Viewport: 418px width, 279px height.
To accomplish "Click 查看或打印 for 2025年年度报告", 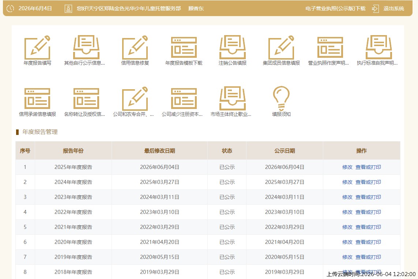I will pos(368,167).
